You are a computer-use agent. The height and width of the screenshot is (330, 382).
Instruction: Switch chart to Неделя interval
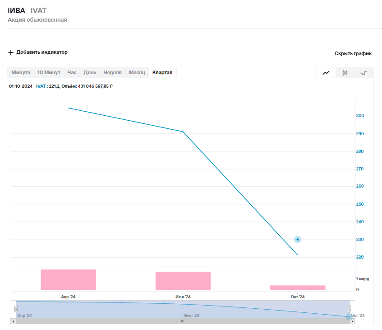(x=112, y=72)
